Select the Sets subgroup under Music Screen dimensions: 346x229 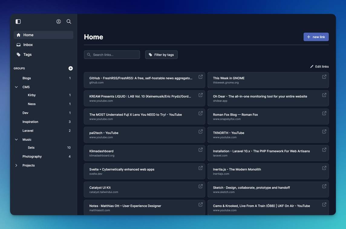[x=31, y=148]
